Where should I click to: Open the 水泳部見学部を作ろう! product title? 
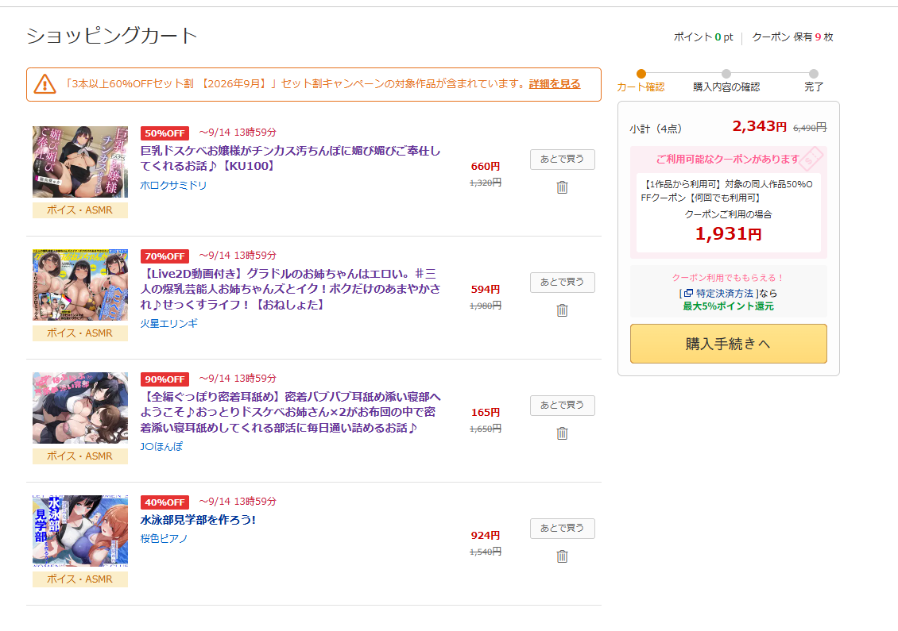click(x=198, y=520)
